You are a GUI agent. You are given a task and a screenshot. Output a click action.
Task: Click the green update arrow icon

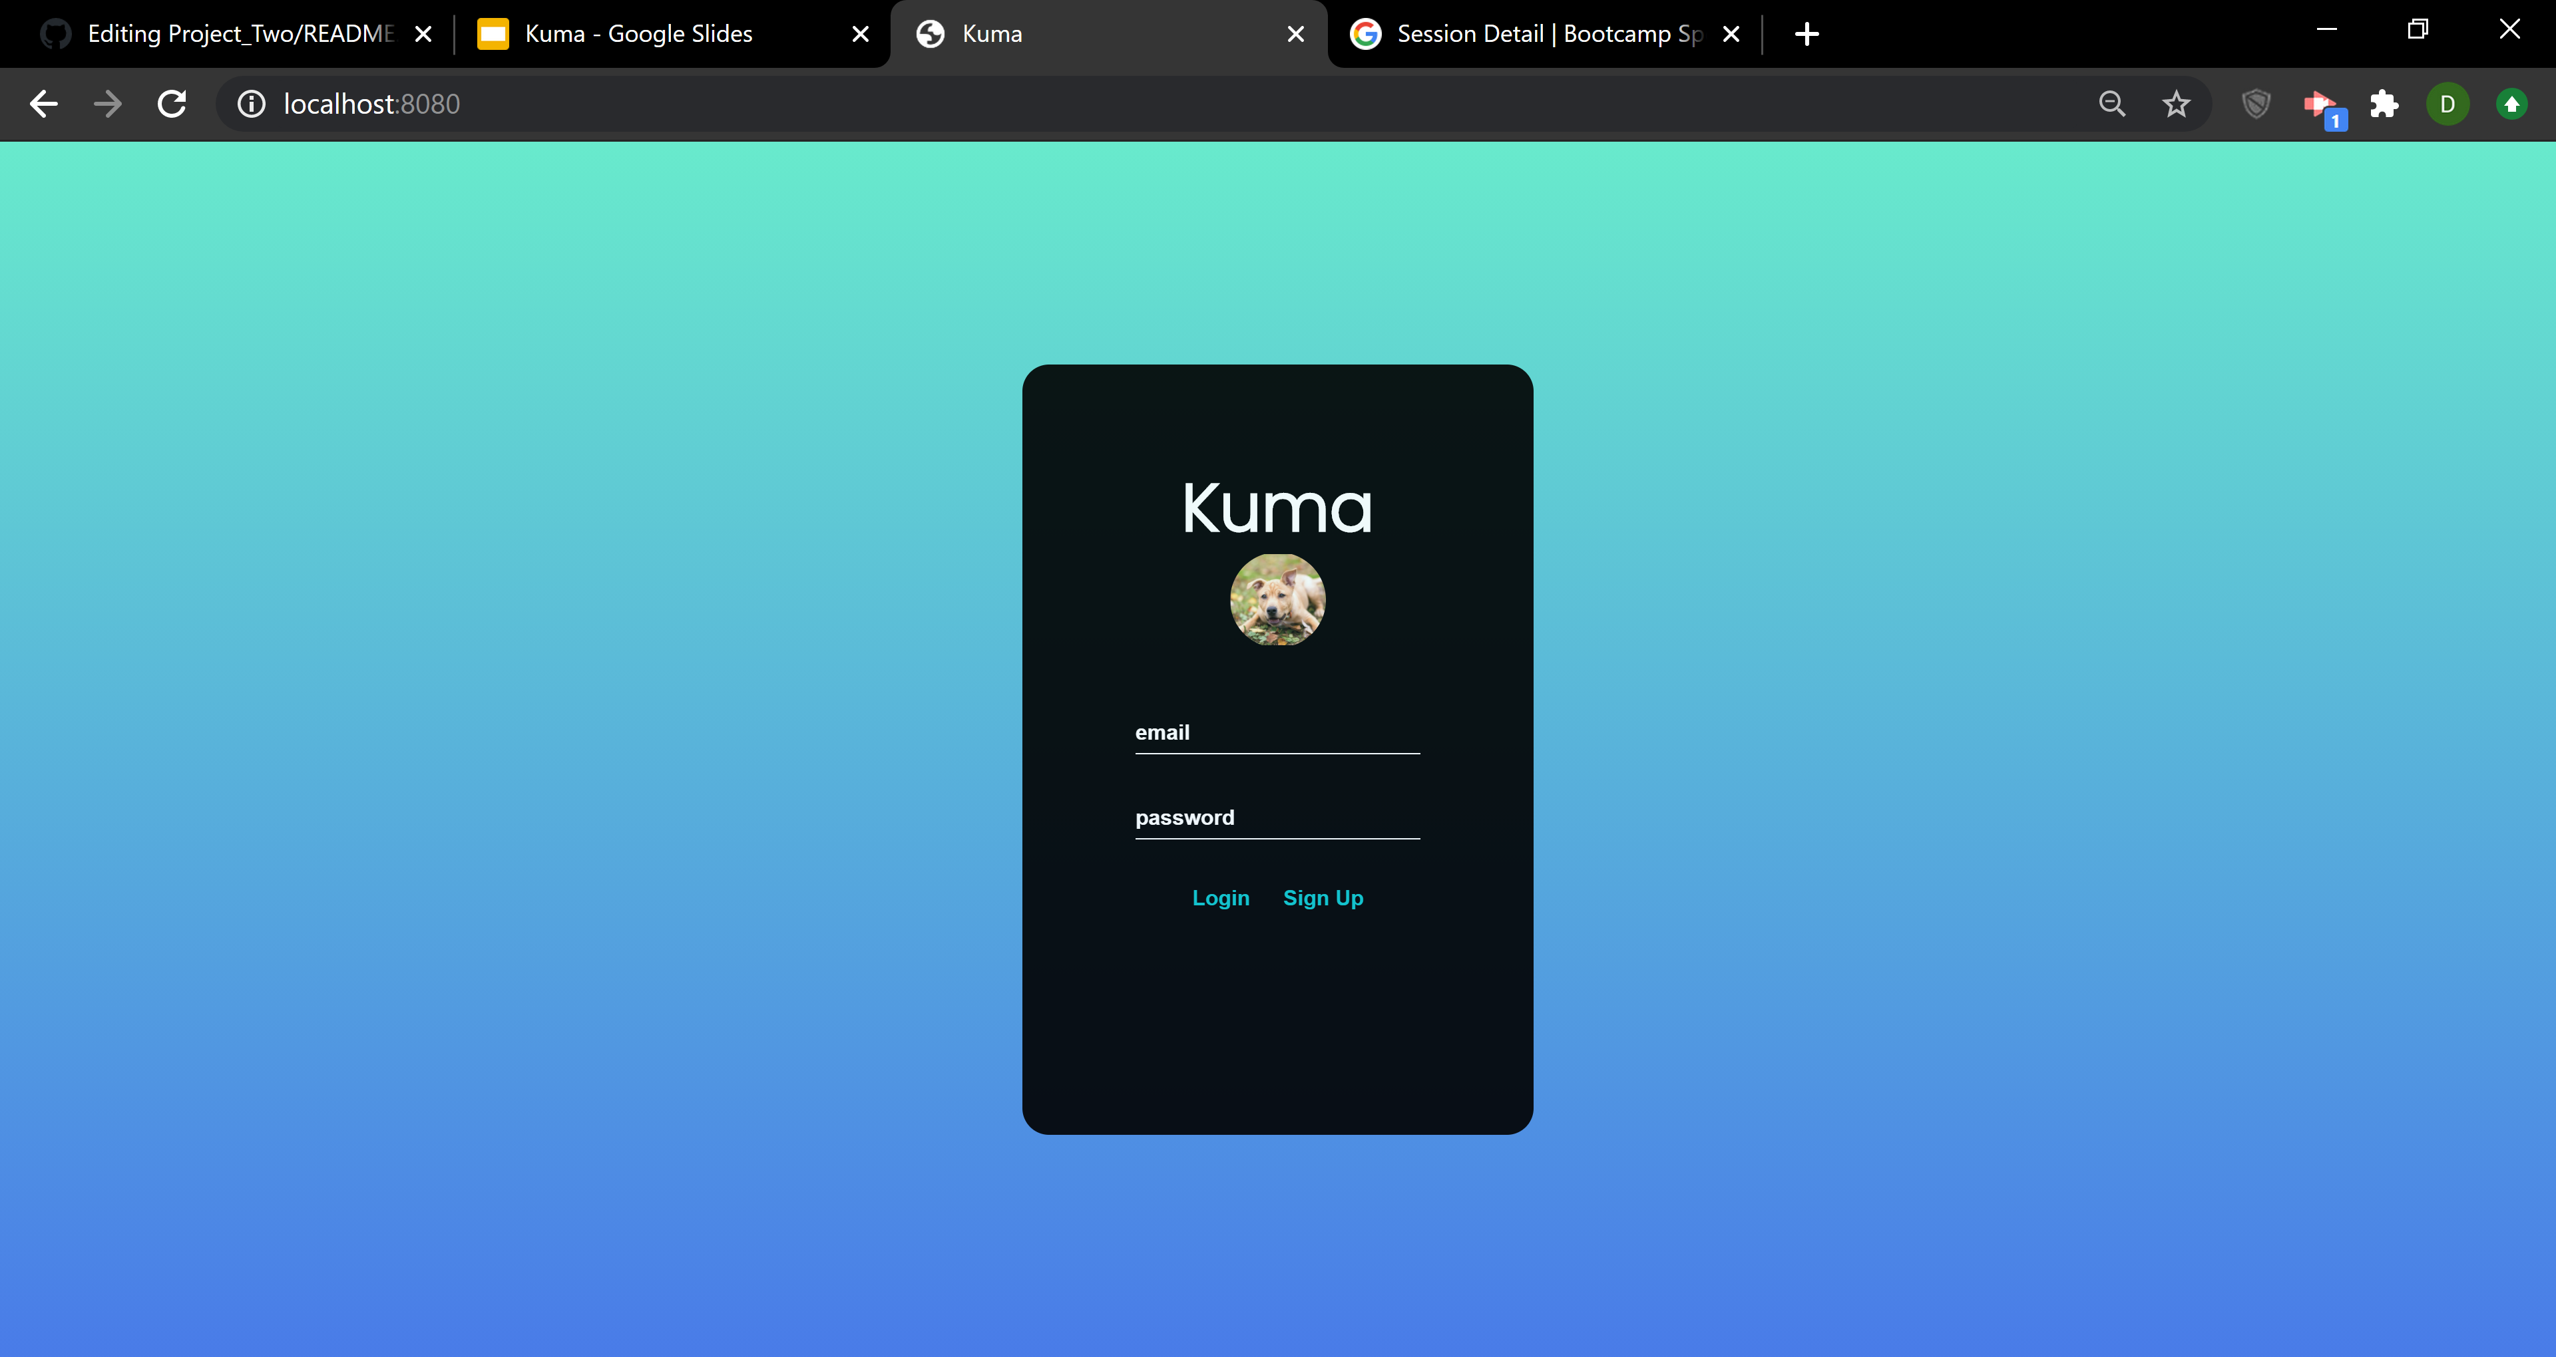tap(2511, 104)
